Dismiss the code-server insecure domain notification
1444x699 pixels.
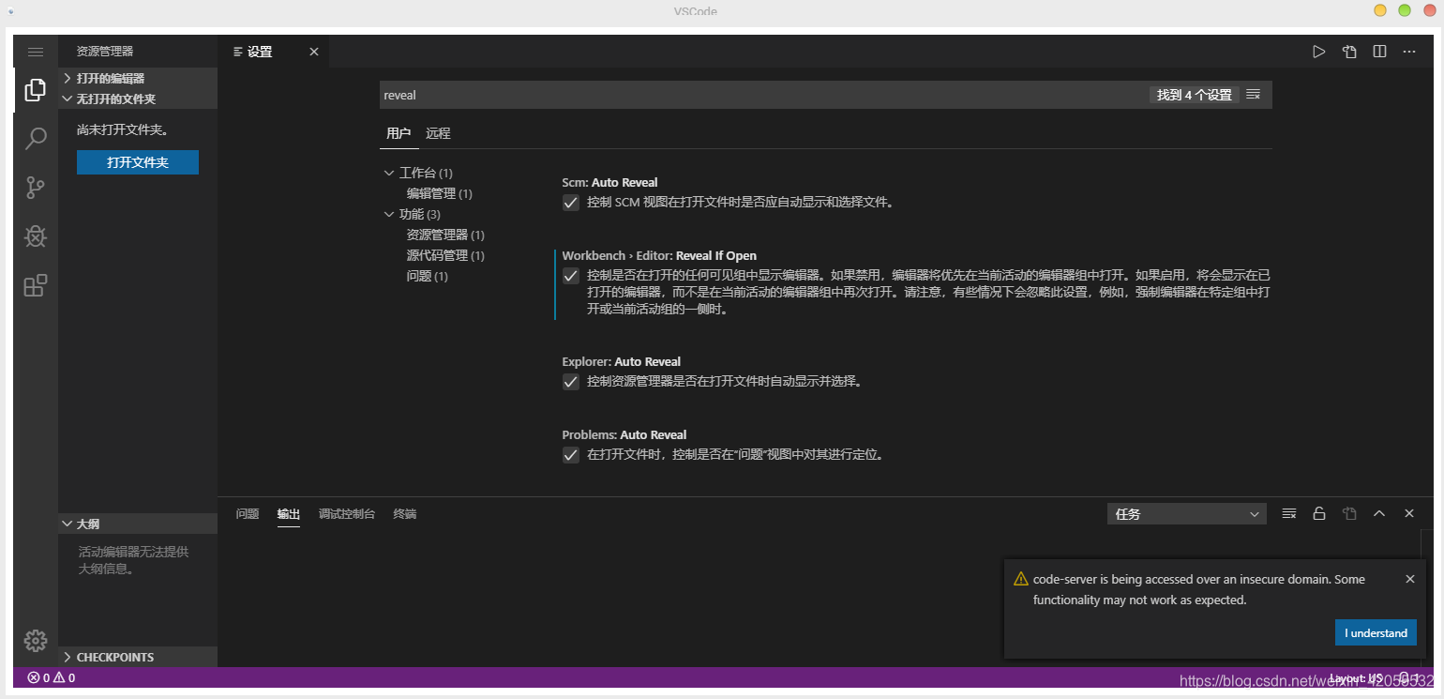click(x=1410, y=579)
